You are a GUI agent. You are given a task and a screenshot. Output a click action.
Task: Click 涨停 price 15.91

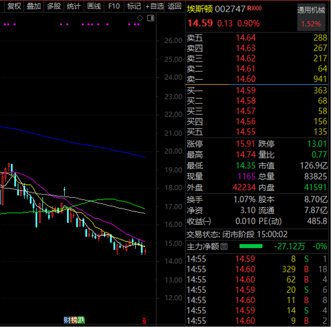[245, 144]
